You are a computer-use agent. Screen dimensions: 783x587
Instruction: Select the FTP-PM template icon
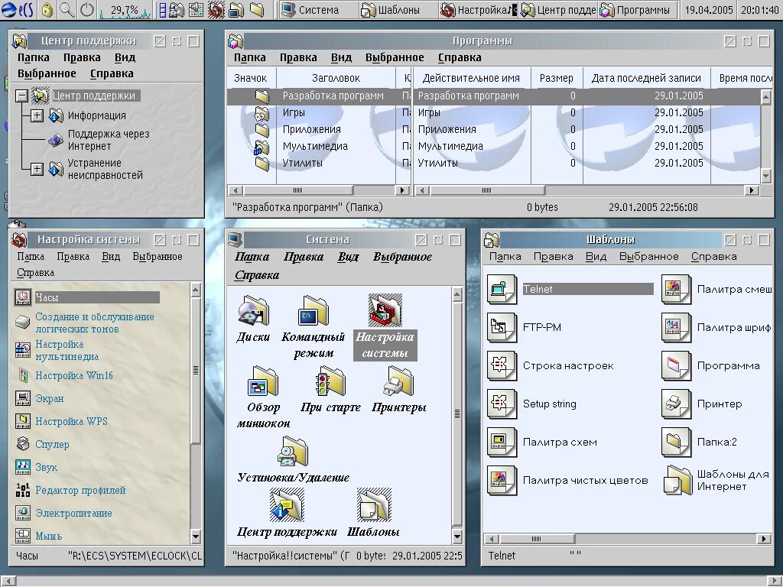tap(502, 327)
